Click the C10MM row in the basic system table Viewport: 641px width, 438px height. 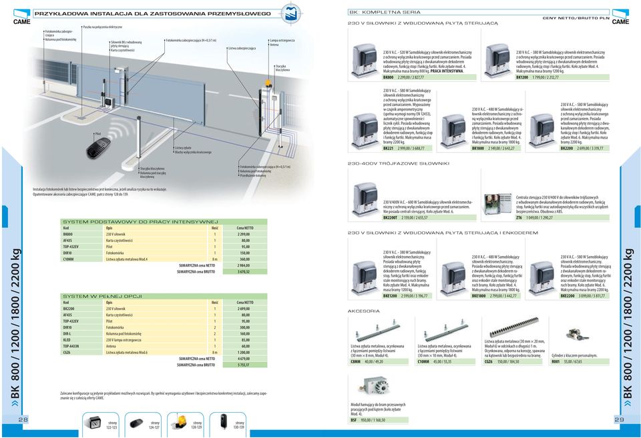(x=164, y=259)
